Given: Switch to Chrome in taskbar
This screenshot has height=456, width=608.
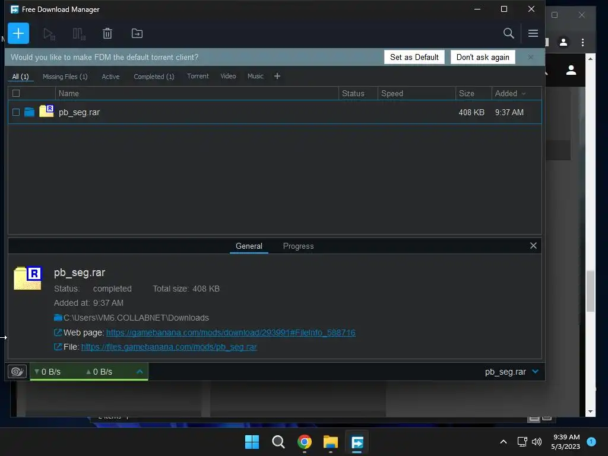Looking at the screenshot, I should coord(305,442).
